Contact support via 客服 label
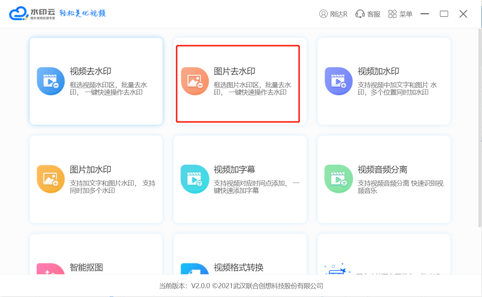This screenshot has height=297, width=482. tap(374, 14)
